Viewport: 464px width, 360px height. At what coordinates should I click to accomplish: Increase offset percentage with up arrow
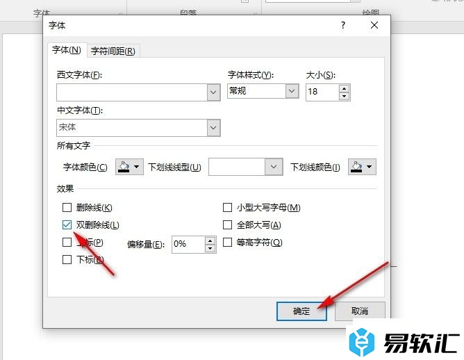coord(210,240)
